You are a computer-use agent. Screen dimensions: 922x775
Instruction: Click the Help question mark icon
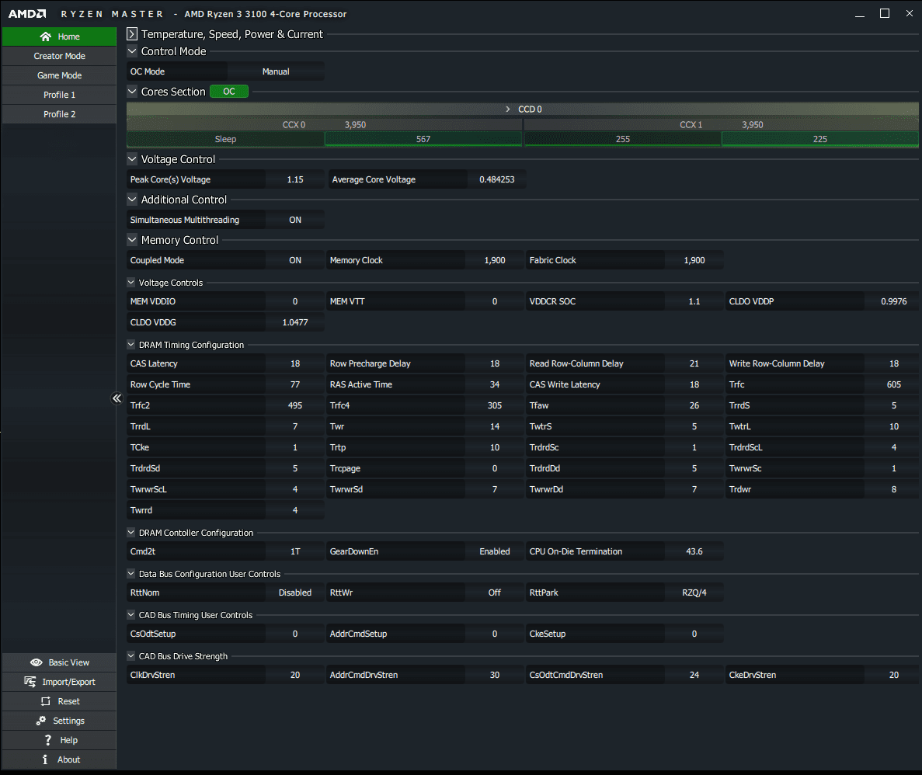[x=47, y=740]
